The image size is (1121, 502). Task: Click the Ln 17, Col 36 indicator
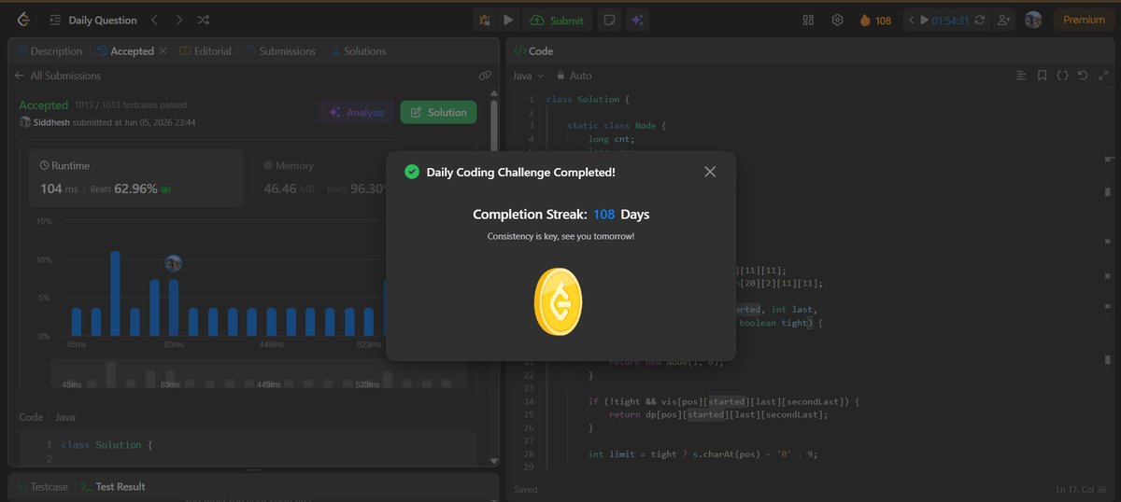click(x=1082, y=489)
